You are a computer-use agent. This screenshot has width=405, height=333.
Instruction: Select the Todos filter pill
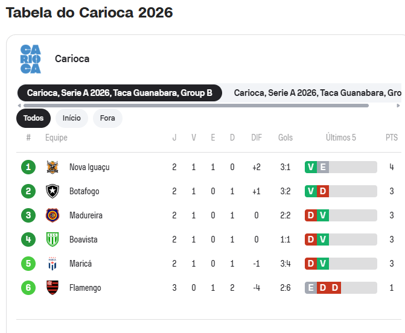[x=33, y=118]
